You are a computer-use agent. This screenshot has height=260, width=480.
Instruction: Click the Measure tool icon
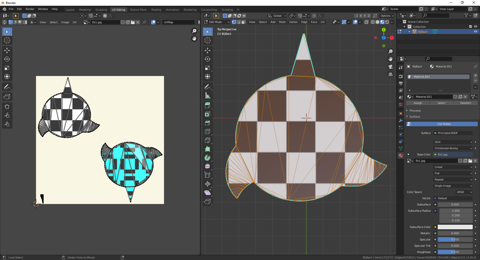(x=207, y=95)
